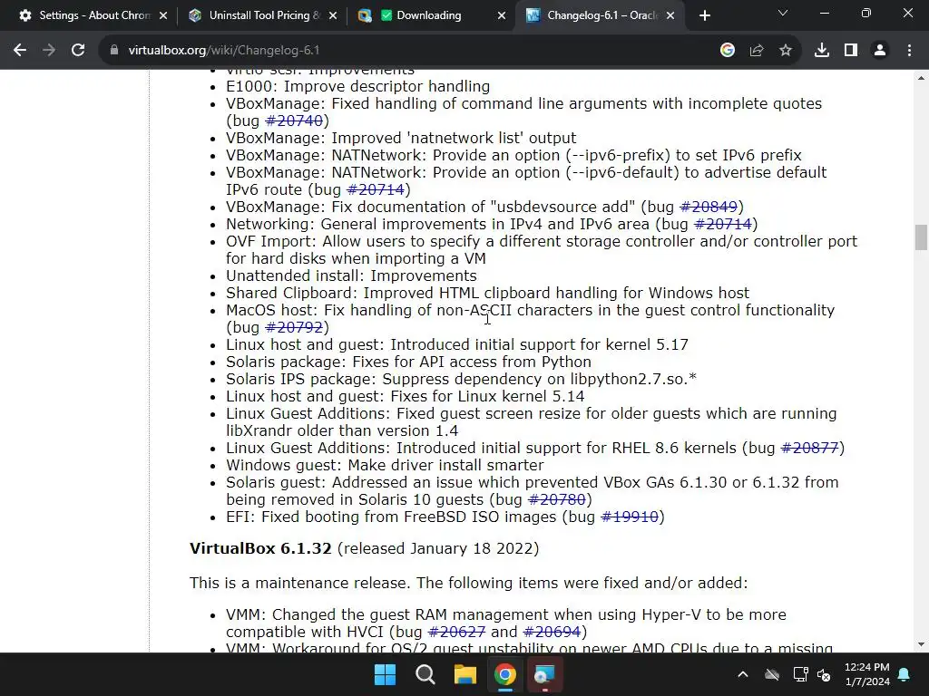
Task: Open bug #19910 link
Action: coord(630,517)
